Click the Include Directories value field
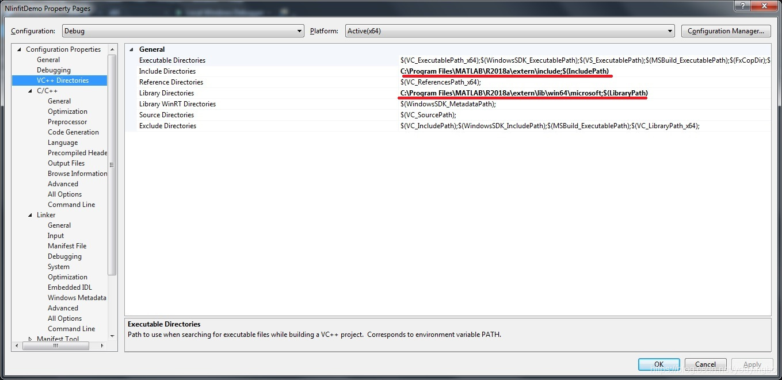 (x=585, y=71)
